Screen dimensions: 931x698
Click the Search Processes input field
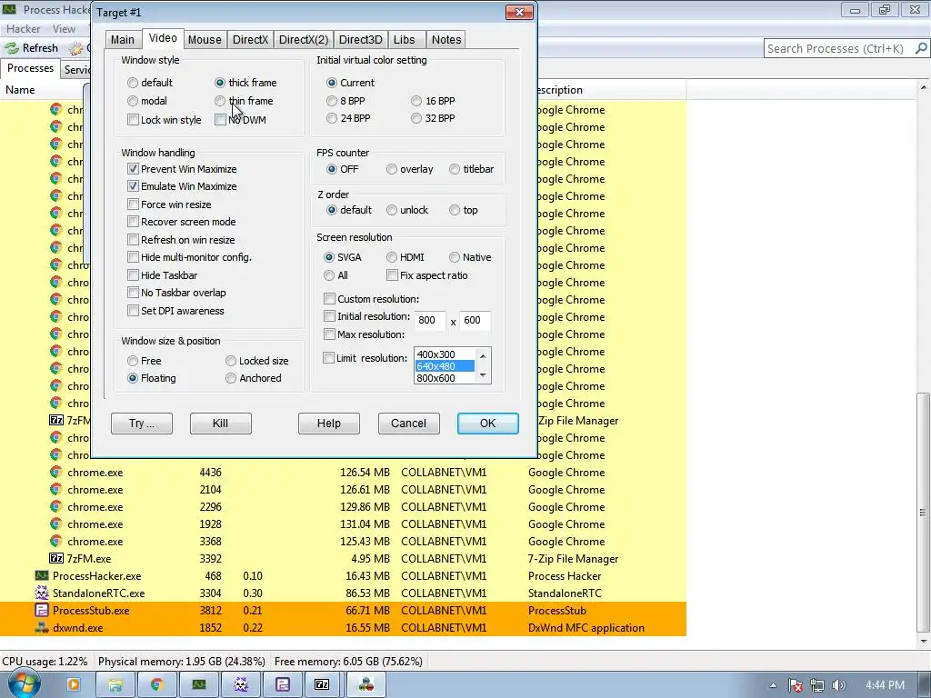click(838, 49)
